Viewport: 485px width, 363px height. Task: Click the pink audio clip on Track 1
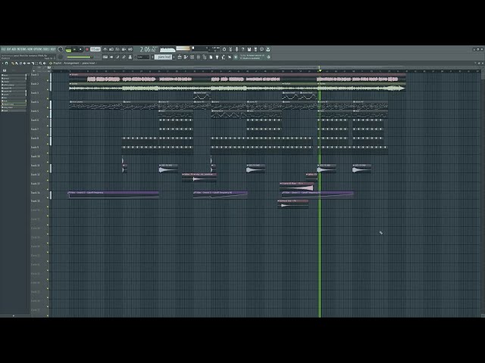tap(237, 78)
